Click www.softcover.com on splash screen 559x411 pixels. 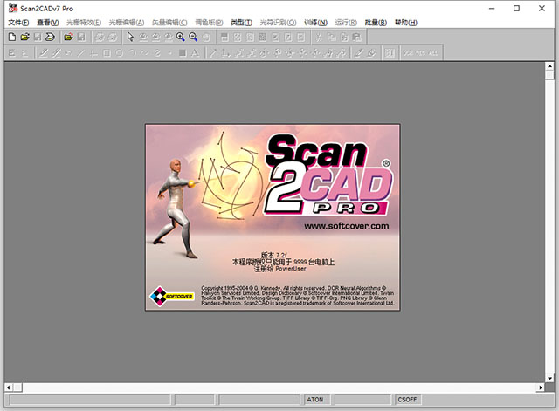tap(345, 226)
